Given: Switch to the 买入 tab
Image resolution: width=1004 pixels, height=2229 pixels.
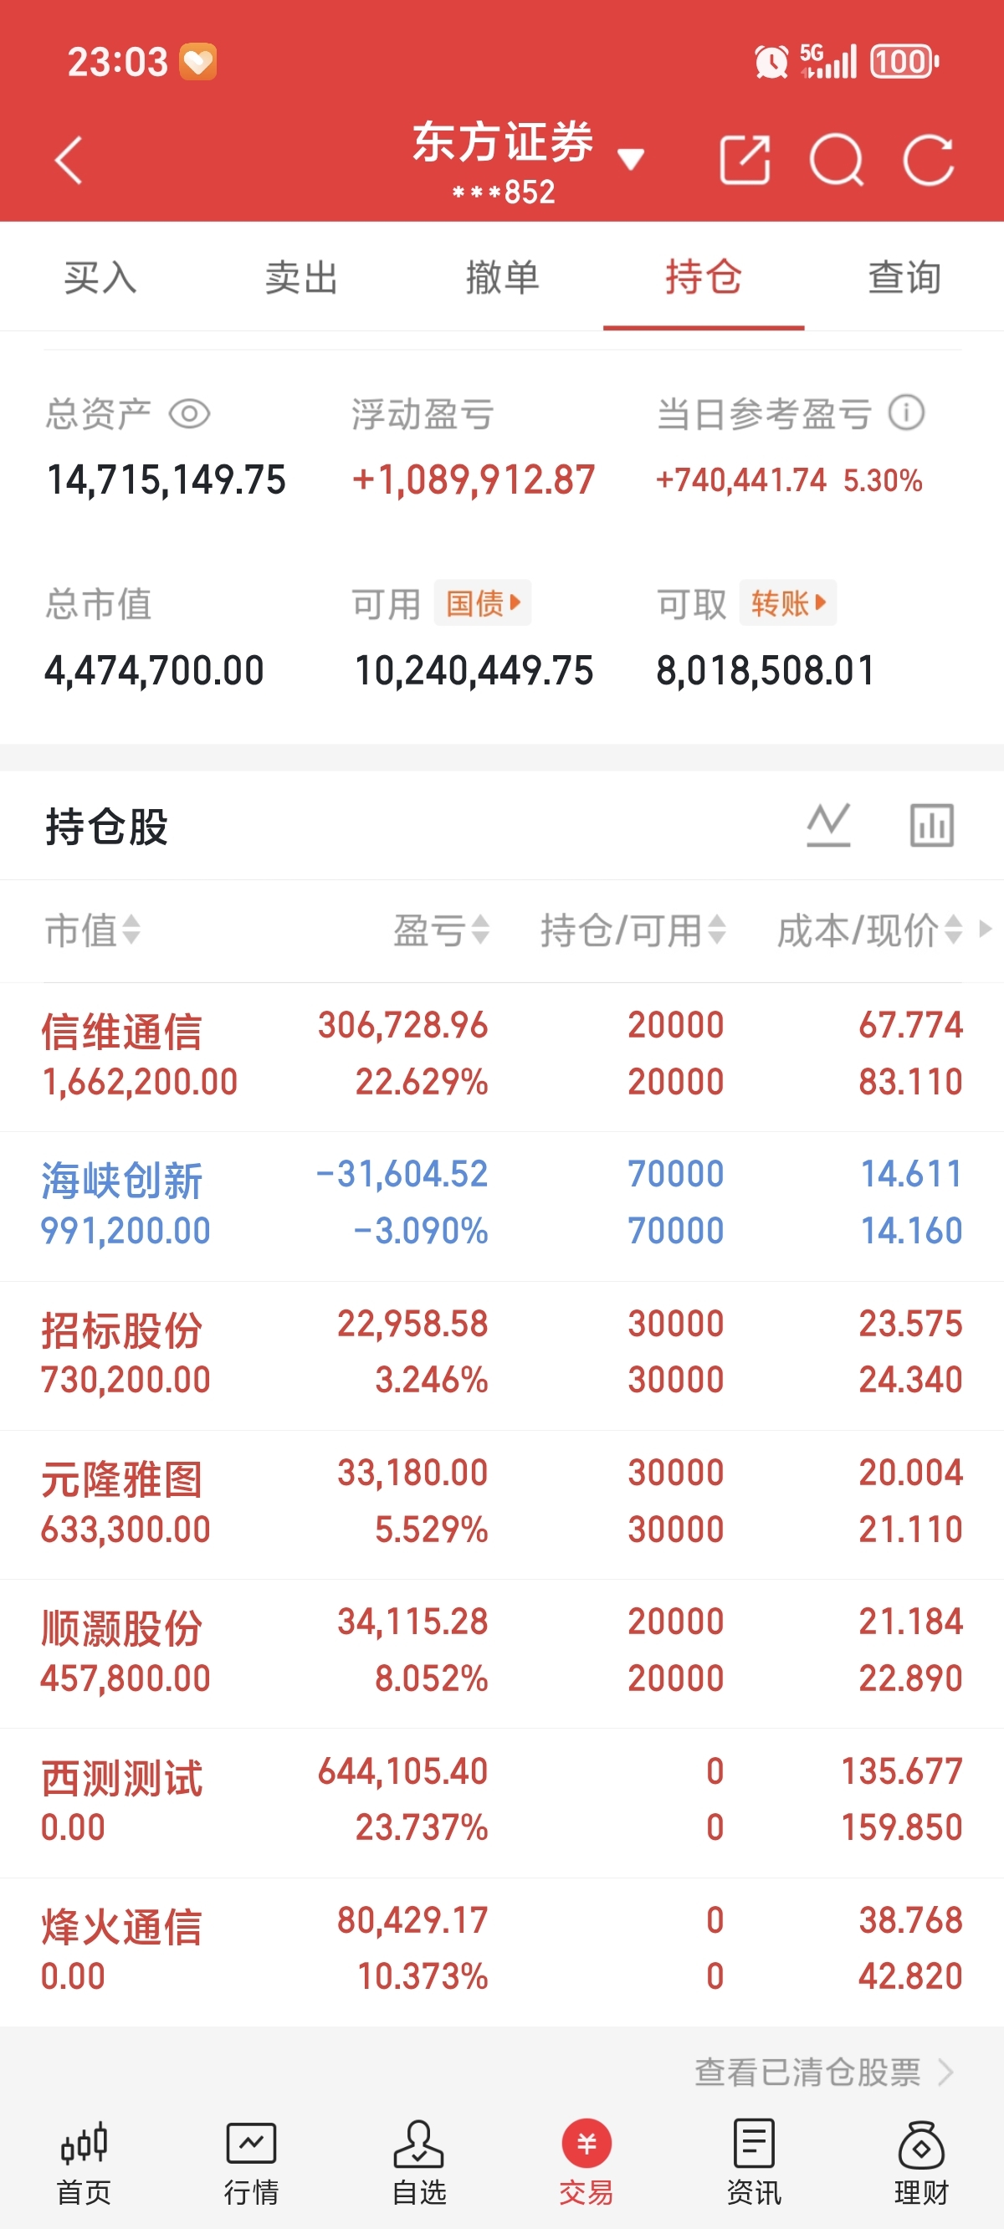Looking at the screenshot, I should point(100,277).
